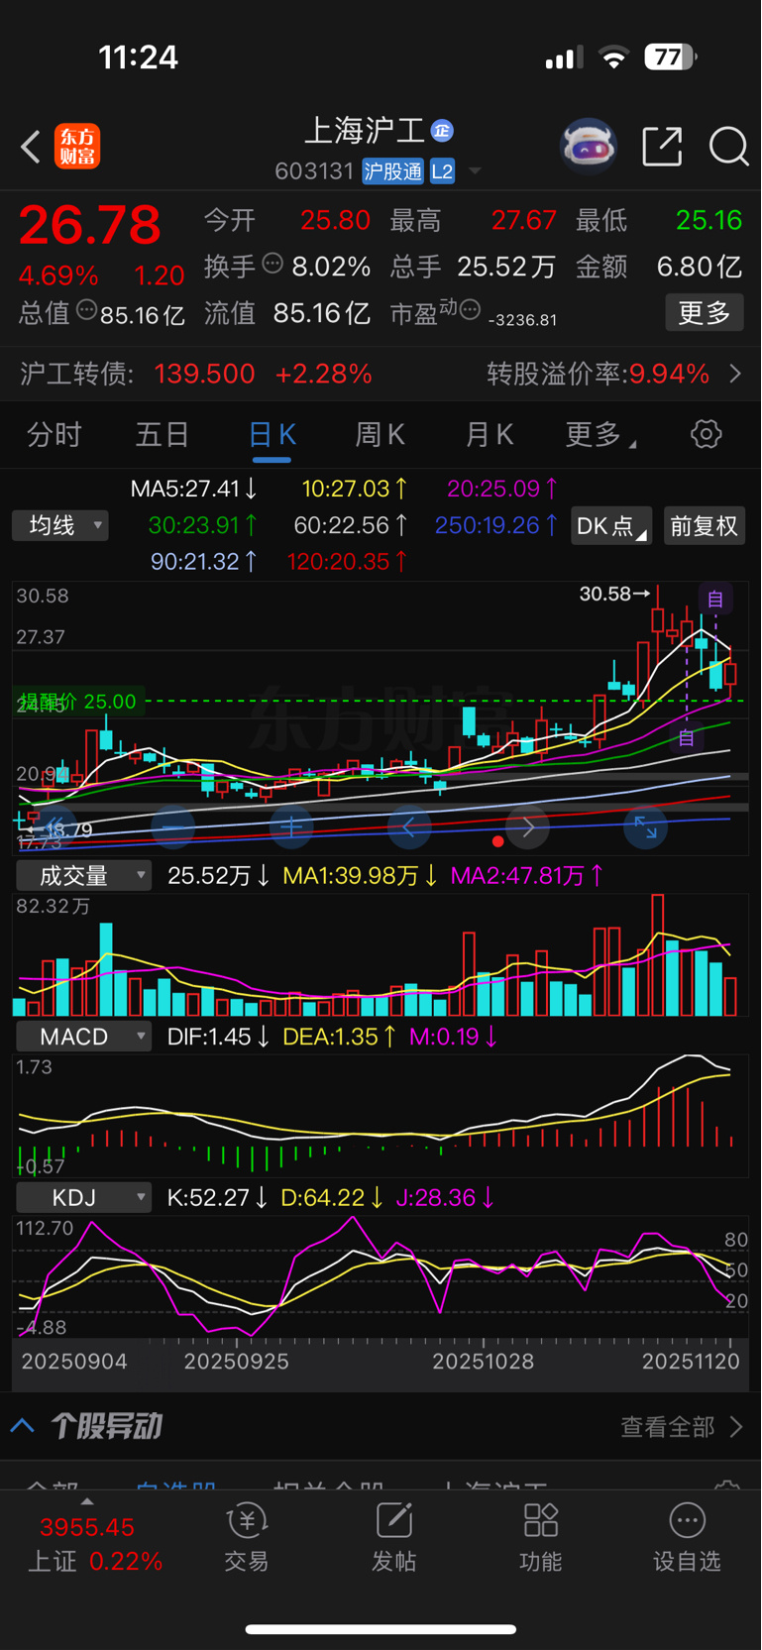Tap the 提醒价 25.00 alert label
Image resolution: width=762 pixels, height=1650 pixels.
click(78, 702)
